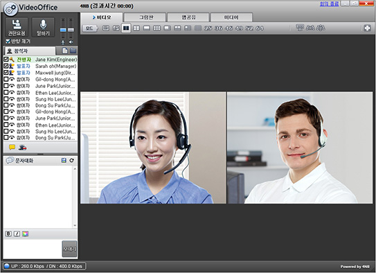Viewport: 376px width, 273px height.
Task: Click the chat message input field
Action: [33, 249]
